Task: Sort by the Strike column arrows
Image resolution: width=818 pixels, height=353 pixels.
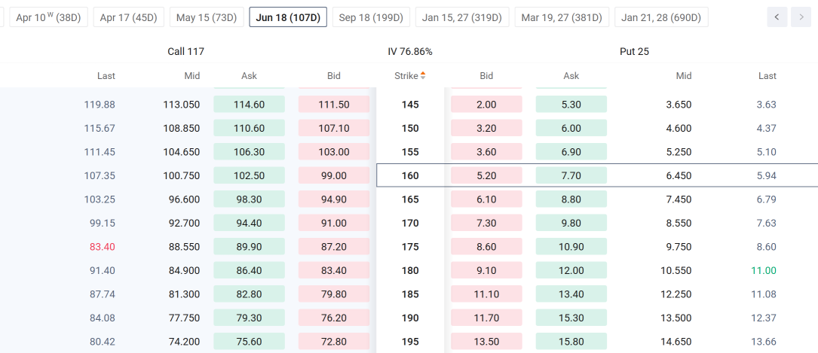Action: pos(422,76)
